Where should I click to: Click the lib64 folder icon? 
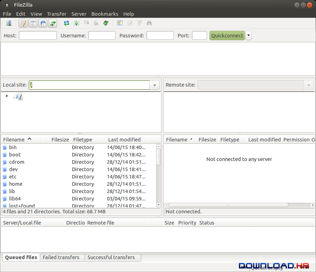tap(5, 199)
